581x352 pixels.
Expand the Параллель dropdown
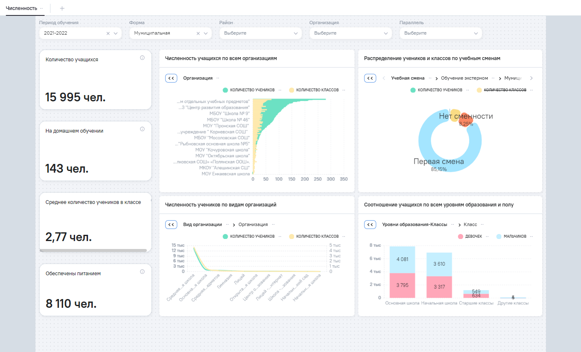(440, 33)
